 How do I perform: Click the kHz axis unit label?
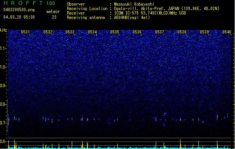[3, 30]
